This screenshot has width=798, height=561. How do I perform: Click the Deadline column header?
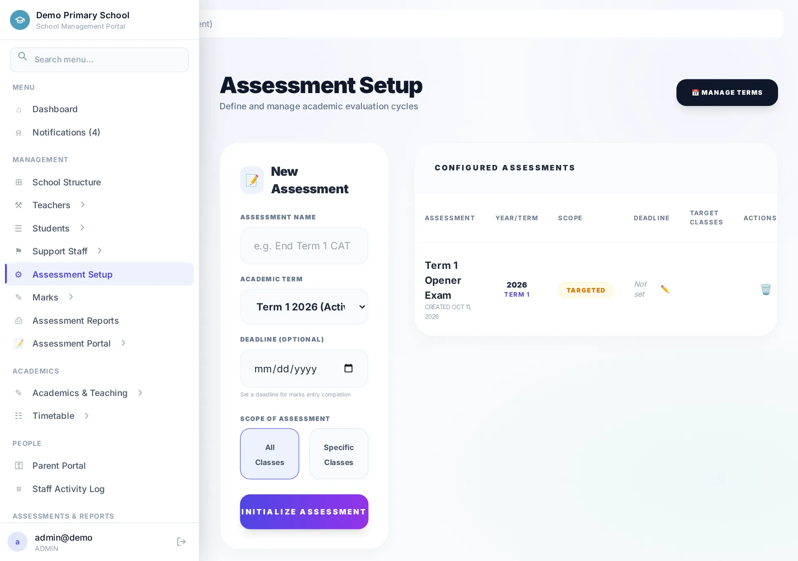point(651,218)
